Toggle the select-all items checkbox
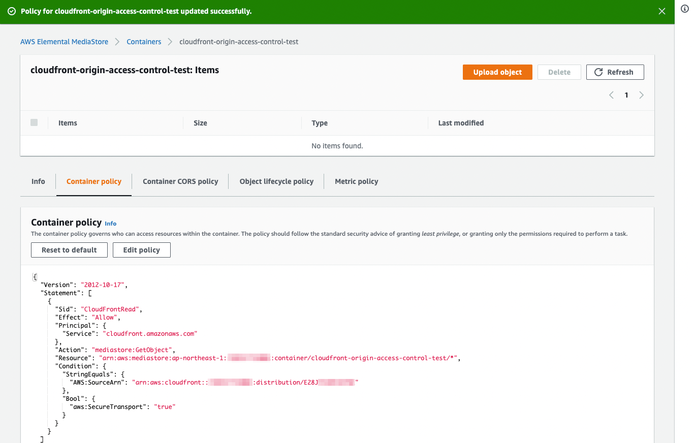This screenshot has height=443, width=695. [x=34, y=122]
